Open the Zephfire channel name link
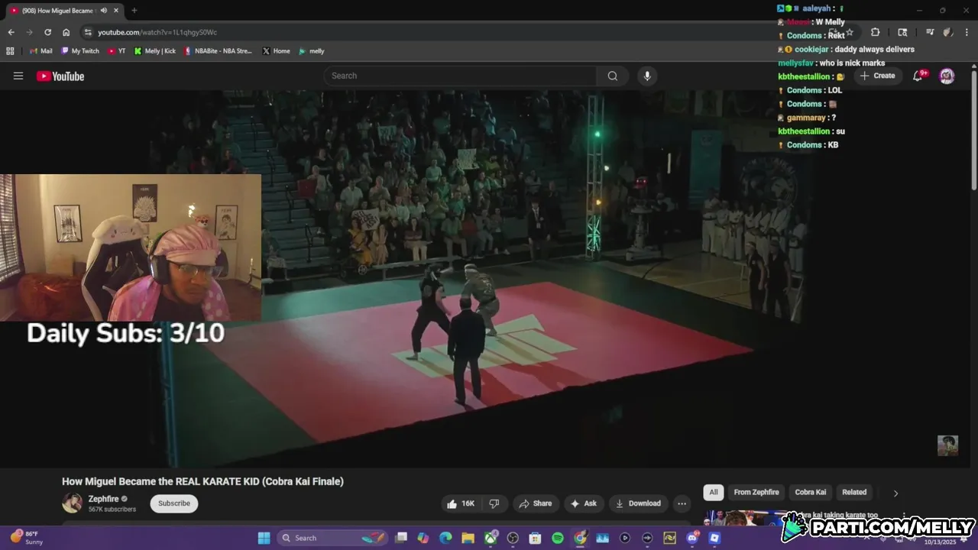978x550 pixels. tap(103, 499)
